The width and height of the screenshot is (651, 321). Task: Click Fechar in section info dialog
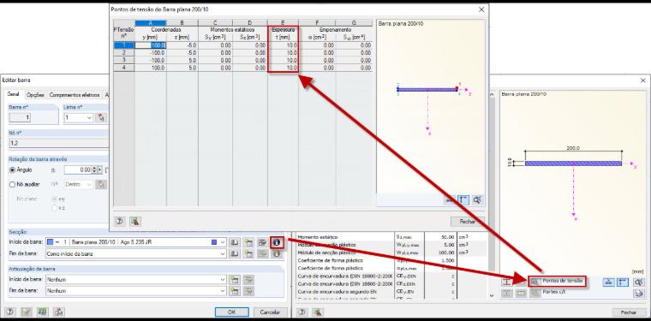click(x=628, y=312)
